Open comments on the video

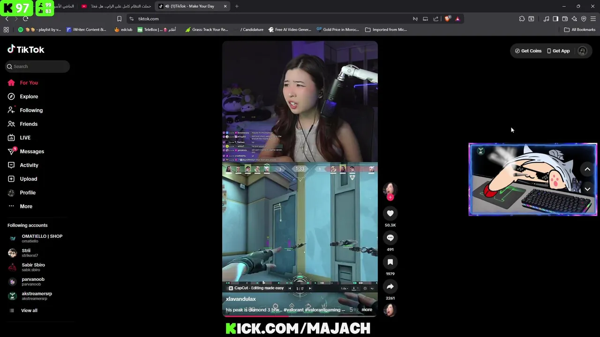(390, 238)
